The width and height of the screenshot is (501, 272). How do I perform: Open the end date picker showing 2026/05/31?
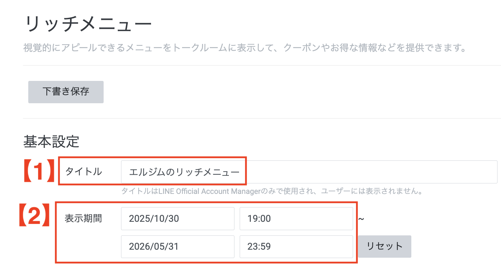click(x=177, y=246)
